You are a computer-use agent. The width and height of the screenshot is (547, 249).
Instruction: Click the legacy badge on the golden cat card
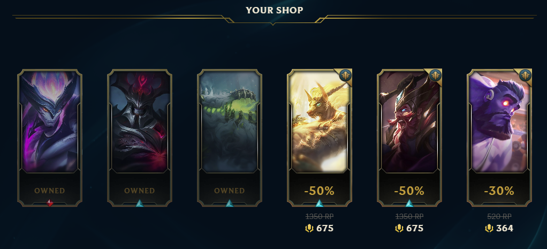345,75
